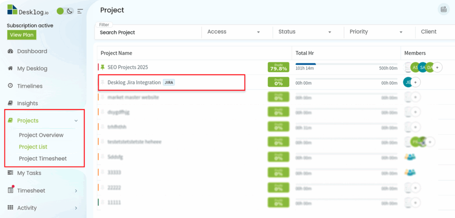Click the green View Plan button

[x=21, y=35]
